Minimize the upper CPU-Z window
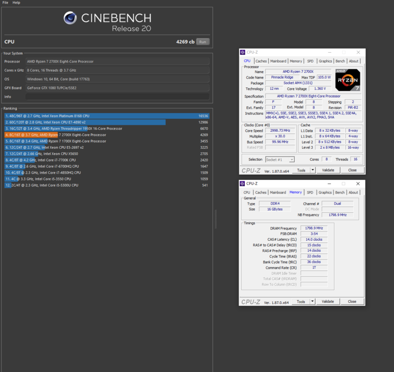This screenshot has height=372, width=394. click(x=330, y=52)
